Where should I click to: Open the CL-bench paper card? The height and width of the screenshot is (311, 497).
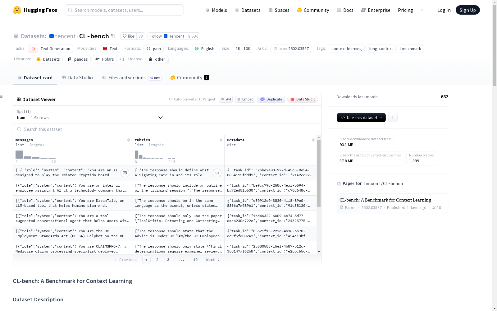392,203
